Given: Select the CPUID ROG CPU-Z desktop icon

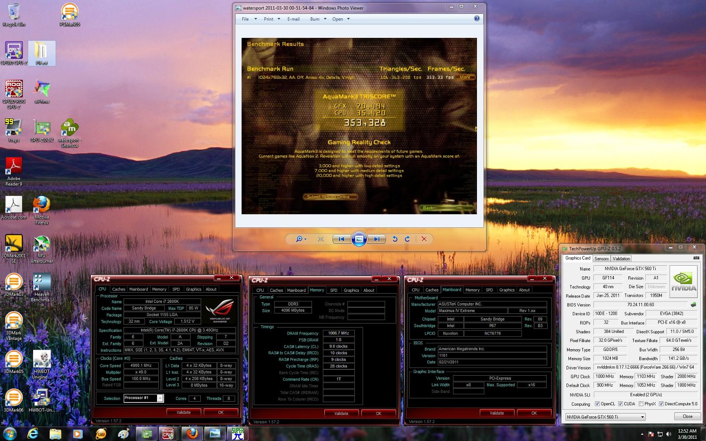Looking at the screenshot, I should click(x=14, y=94).
